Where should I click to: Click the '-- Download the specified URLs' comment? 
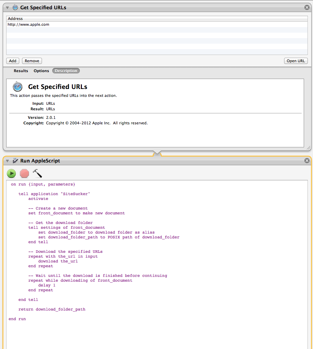pyautogui.click(x=65, y=251)
